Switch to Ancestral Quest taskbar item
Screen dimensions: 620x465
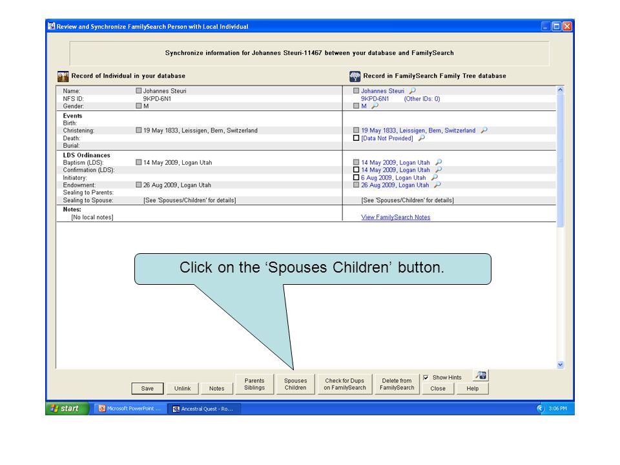pyautogui.click(x=203, y=408)
